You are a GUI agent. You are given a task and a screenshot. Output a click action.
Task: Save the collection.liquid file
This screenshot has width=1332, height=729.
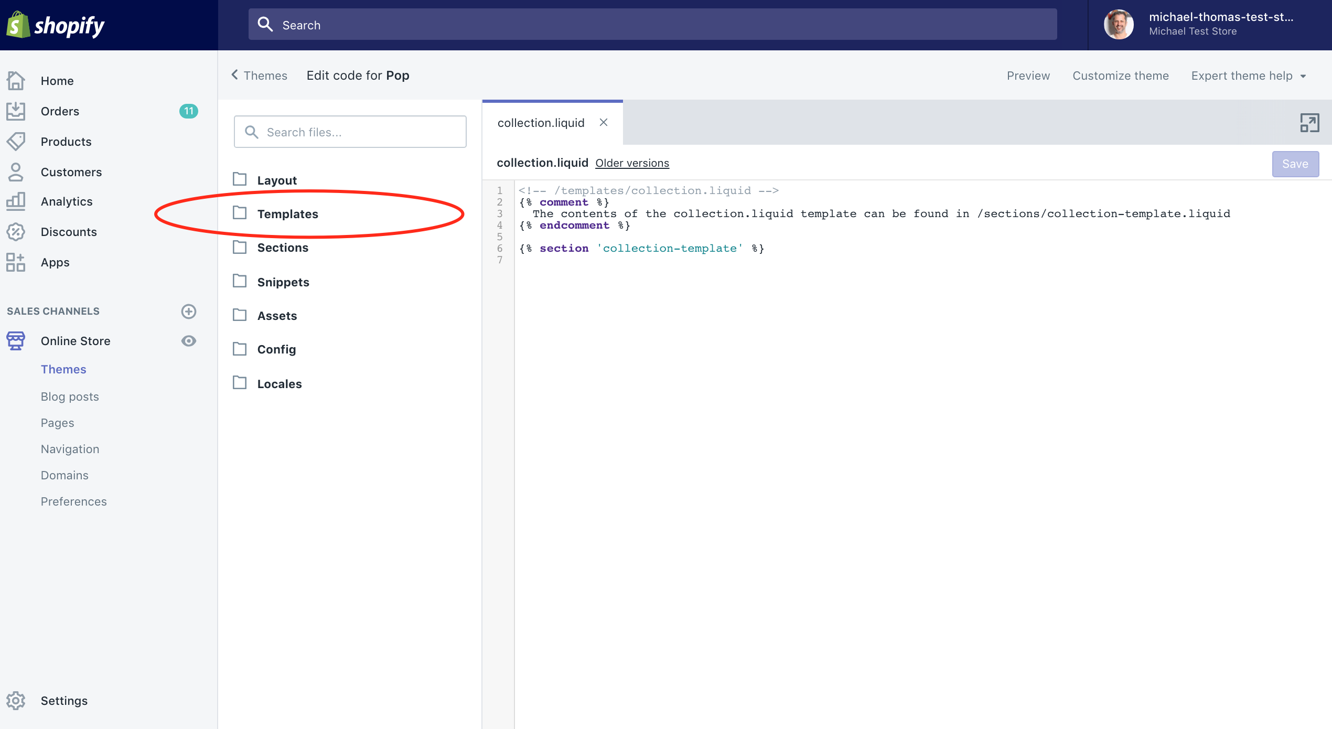[1295, 164]
